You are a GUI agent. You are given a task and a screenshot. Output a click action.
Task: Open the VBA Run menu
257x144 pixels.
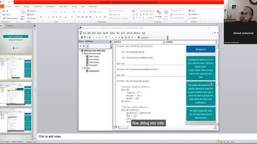118,33
